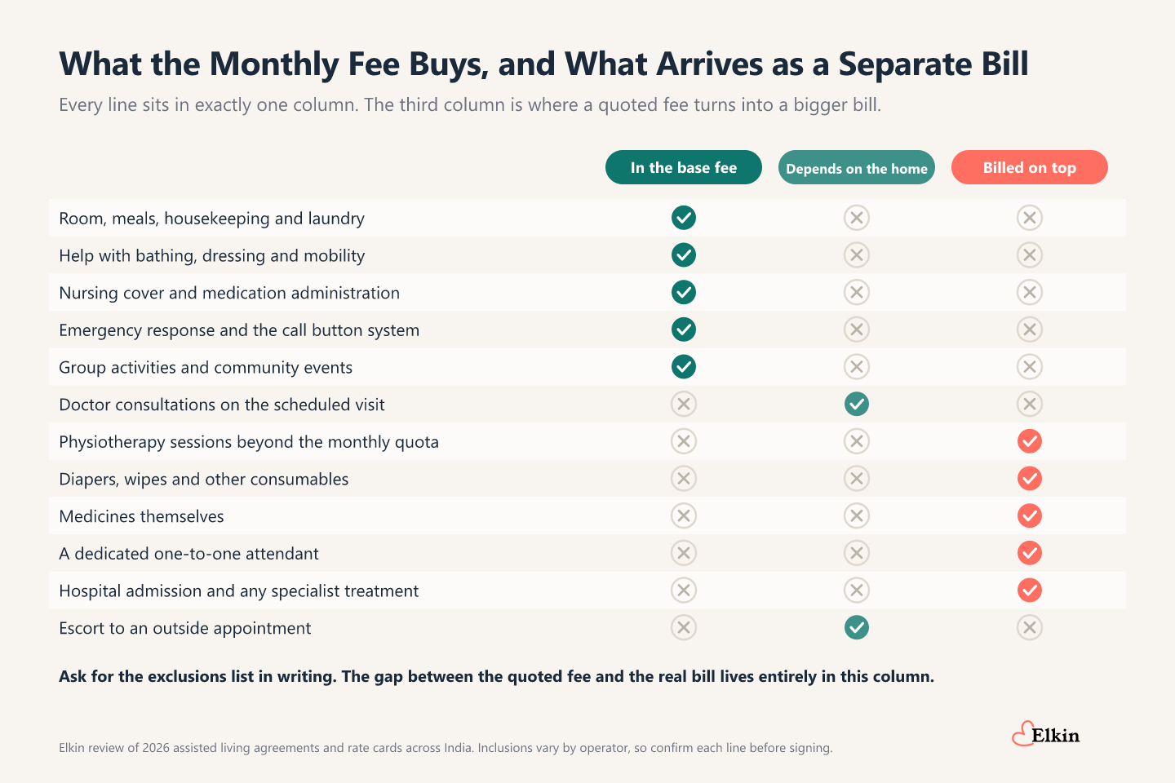Click base-fee checkmark for Room, meals, housekeeping

(684, 218)
